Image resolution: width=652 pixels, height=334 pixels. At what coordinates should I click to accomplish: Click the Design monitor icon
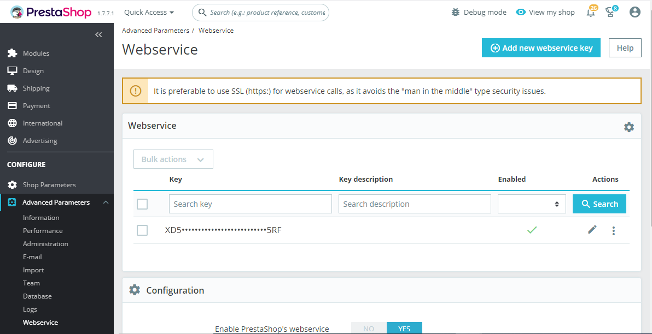tap(13, 70)
